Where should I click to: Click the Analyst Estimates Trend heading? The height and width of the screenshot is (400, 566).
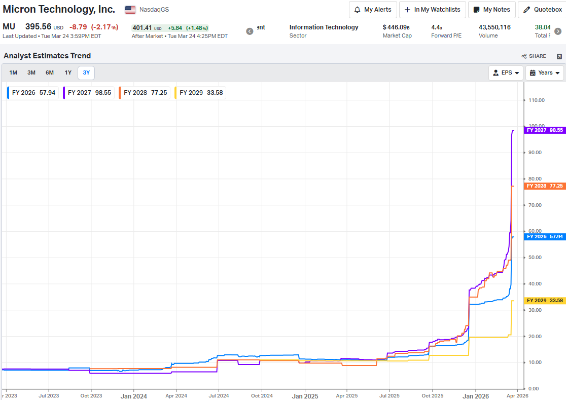47,56
